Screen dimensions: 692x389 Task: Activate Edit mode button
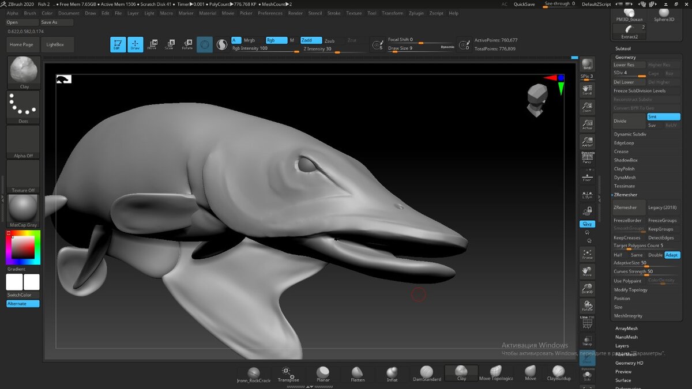[118, 44]
